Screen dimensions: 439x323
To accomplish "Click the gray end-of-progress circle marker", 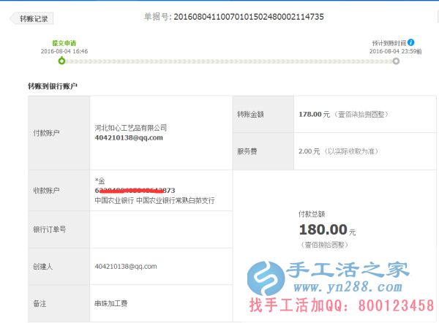I will pos(396,61).
